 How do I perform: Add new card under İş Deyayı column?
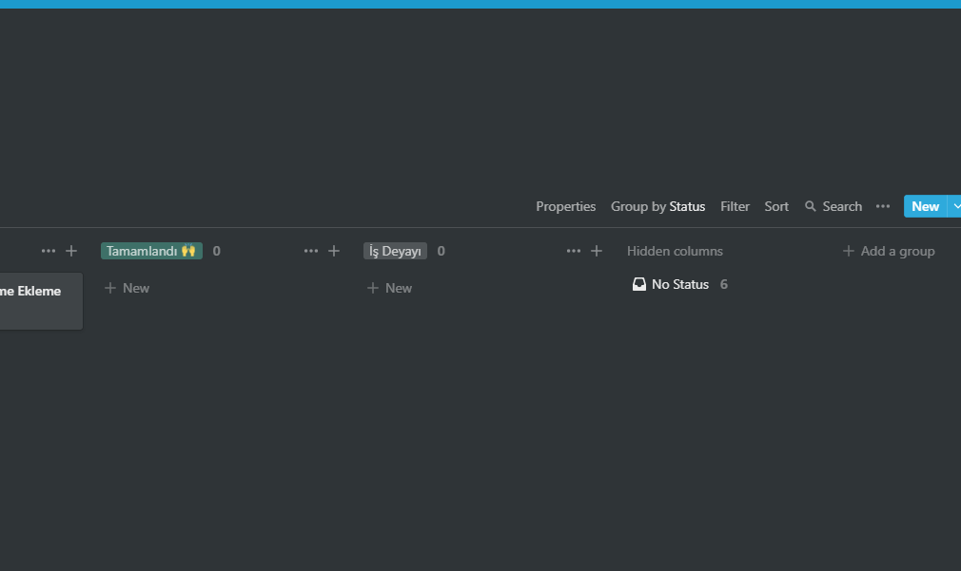pos(389,288)
